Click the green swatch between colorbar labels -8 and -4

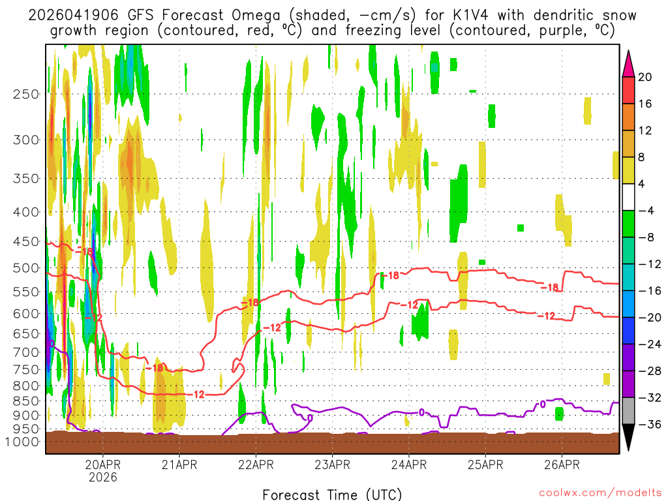(628, 224)
